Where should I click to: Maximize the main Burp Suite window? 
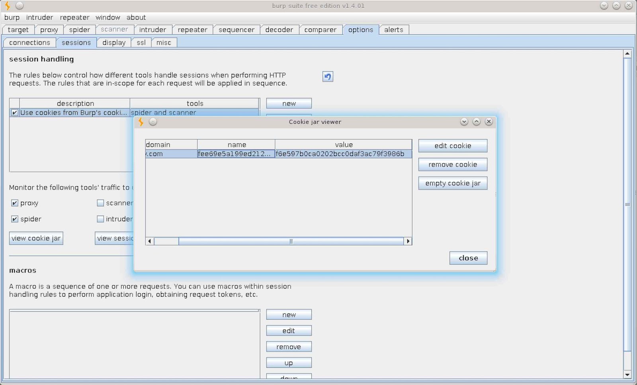point(616,6)
